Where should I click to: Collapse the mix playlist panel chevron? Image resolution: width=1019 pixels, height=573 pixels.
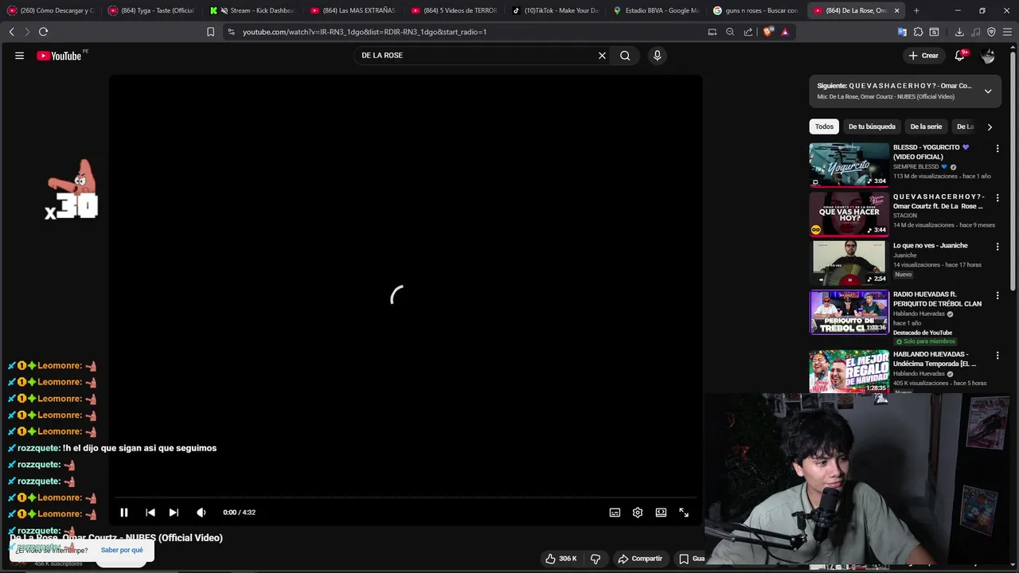coord(988,91)
